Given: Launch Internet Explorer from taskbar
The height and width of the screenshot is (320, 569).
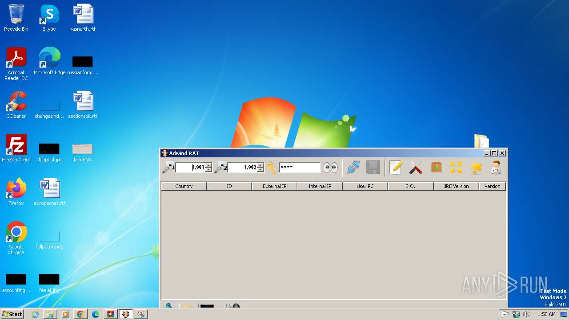Looking at the screenshot, I should click(35, 314).
